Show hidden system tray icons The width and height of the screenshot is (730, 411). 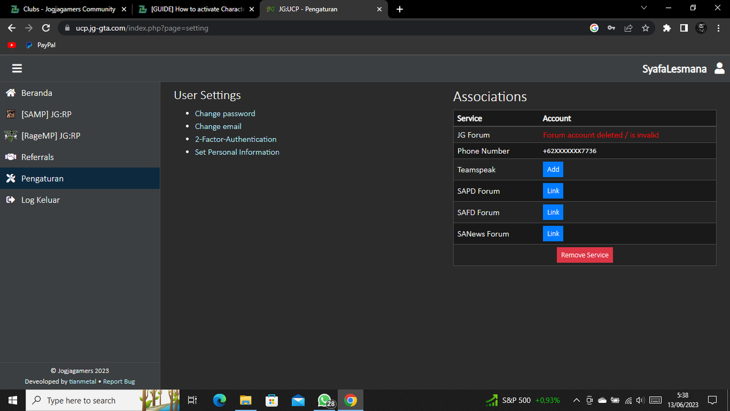click(x=576, y=400)
